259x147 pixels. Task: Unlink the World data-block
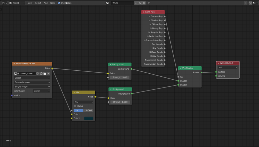(x=144, y=3)
